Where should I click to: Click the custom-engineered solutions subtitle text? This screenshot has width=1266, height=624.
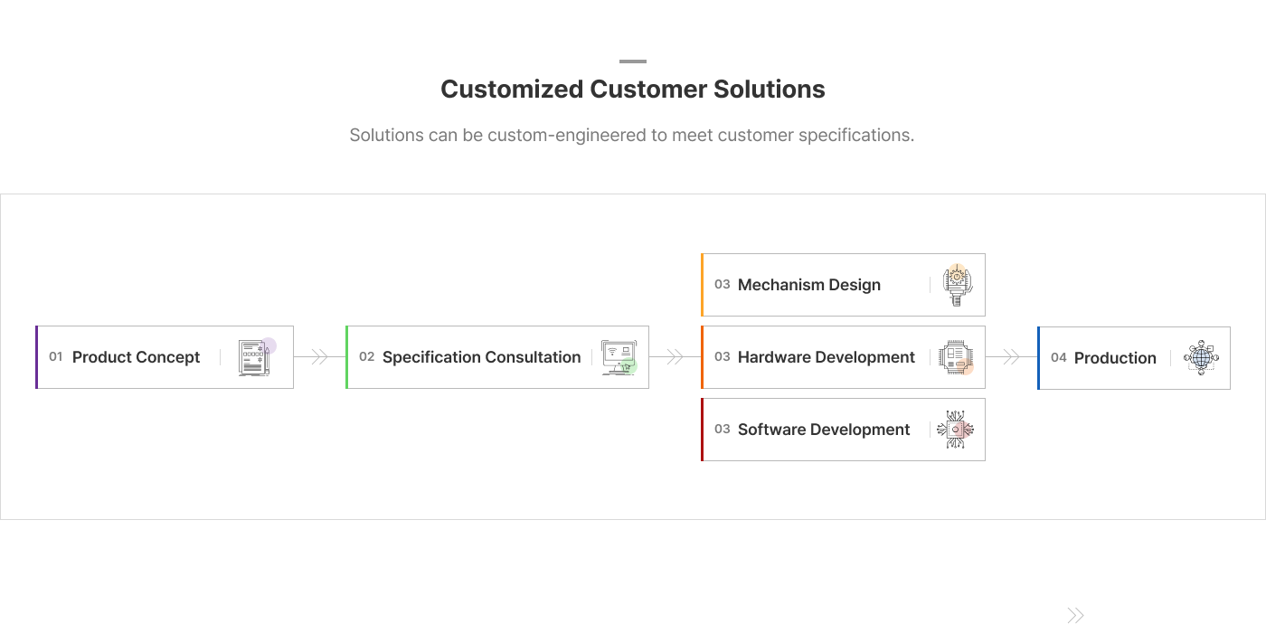[632, 136]
